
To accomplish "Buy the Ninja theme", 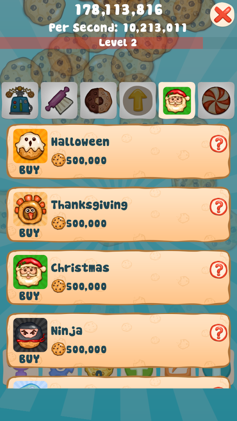I will click(x=29, y=359).
